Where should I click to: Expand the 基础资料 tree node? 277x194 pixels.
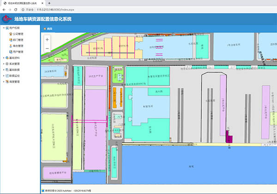pos(3,58)
